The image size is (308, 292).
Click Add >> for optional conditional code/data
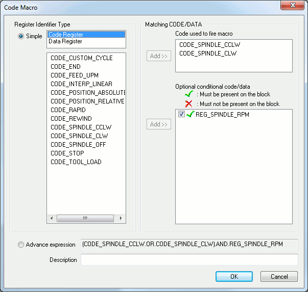[x=159, y=124]
